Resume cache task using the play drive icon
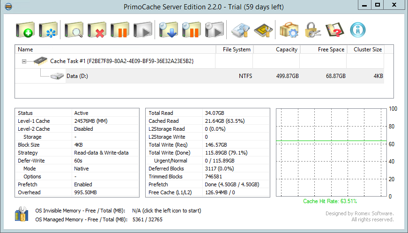The height and width of the screenshot is (233, 408). pyautogui.click(x=142, y=30)
